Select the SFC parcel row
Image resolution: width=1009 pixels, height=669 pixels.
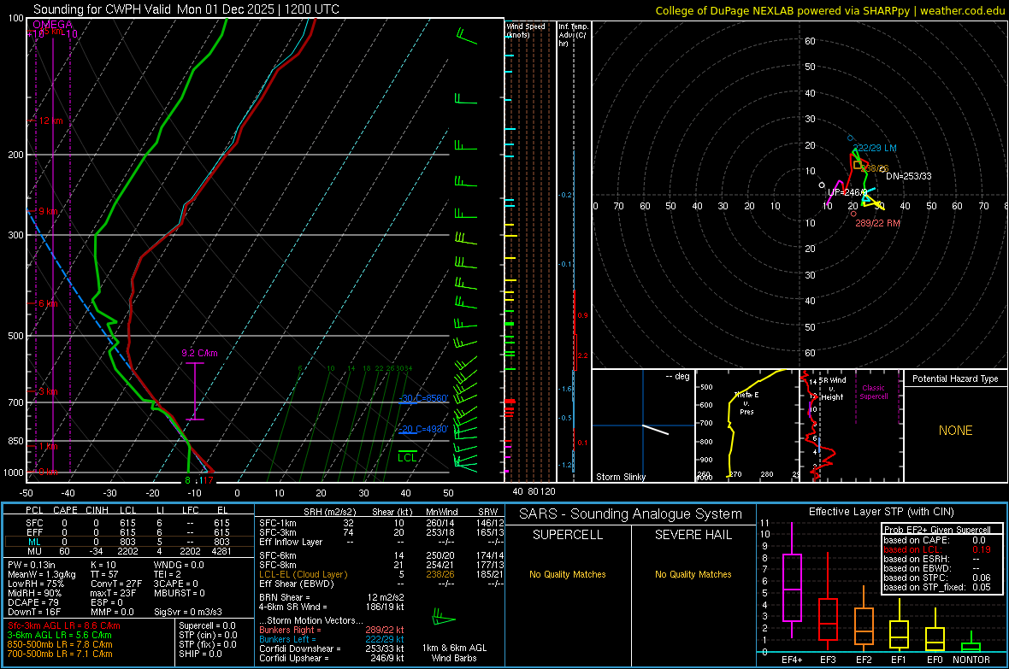pyautogui.click(x=128, y=523)
